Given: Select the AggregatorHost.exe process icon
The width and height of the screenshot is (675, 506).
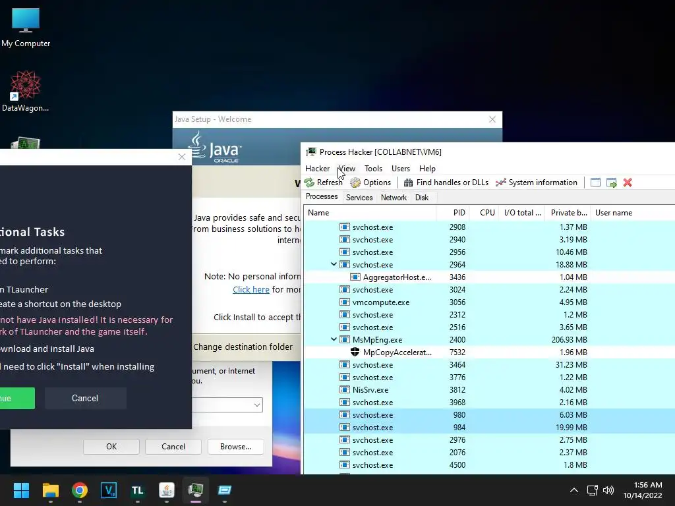Looking at the screenshot, I should point(355,277).
